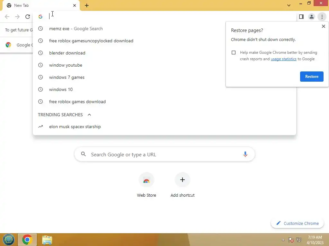The height and width of the screenshot is (246, 329).
Task: Pick 'window youtube' suggestion
Action: 164,65
